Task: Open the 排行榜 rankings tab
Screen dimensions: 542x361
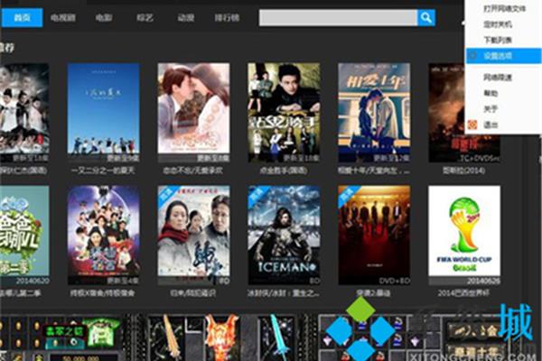Action: (227, 18)
